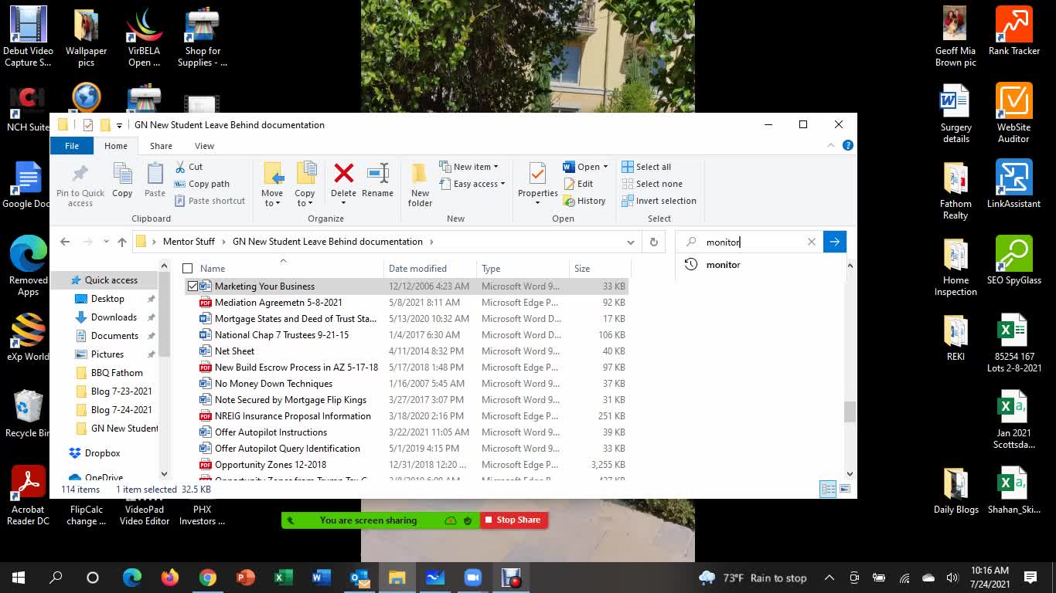Switch to details view layout

(828, 489)
